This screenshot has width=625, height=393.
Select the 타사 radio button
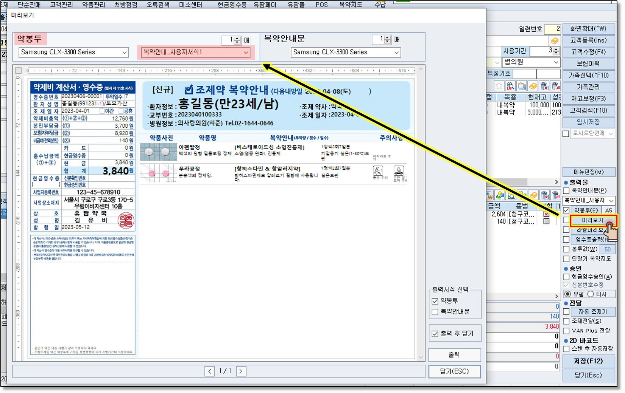[x=591, y=294]
